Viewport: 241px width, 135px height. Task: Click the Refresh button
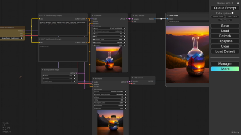(x=225, y=36)
